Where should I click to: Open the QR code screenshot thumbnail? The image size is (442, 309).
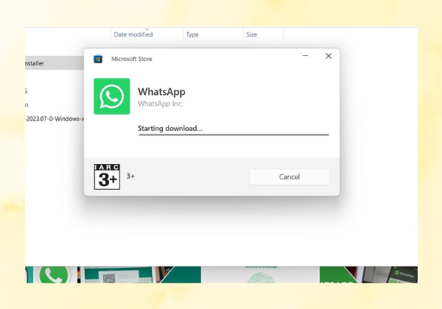tap(115, 274)
